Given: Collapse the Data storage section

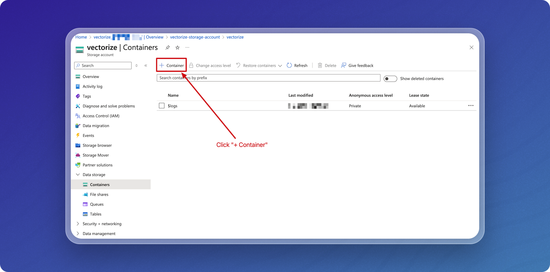Looking at the screenshot, I should (x=78, y=175).
